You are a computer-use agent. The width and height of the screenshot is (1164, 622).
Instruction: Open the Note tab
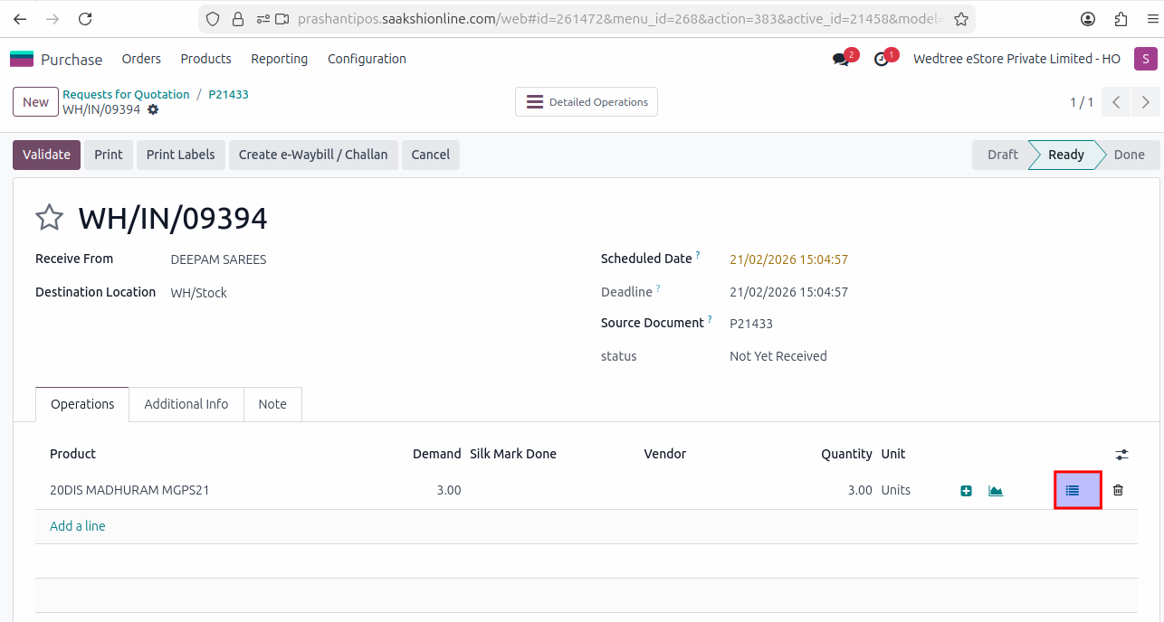272,404
